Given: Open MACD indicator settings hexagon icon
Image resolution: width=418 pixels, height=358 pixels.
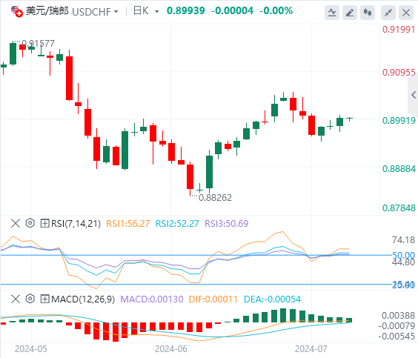Looking at the screenshot, I should [x=30, y=299].
